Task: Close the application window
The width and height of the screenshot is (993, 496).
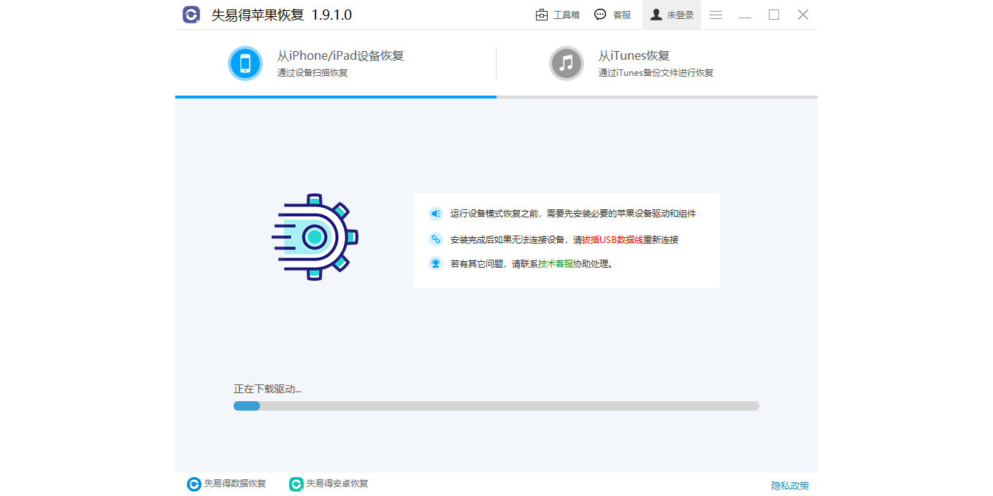Action: point(803,15)
